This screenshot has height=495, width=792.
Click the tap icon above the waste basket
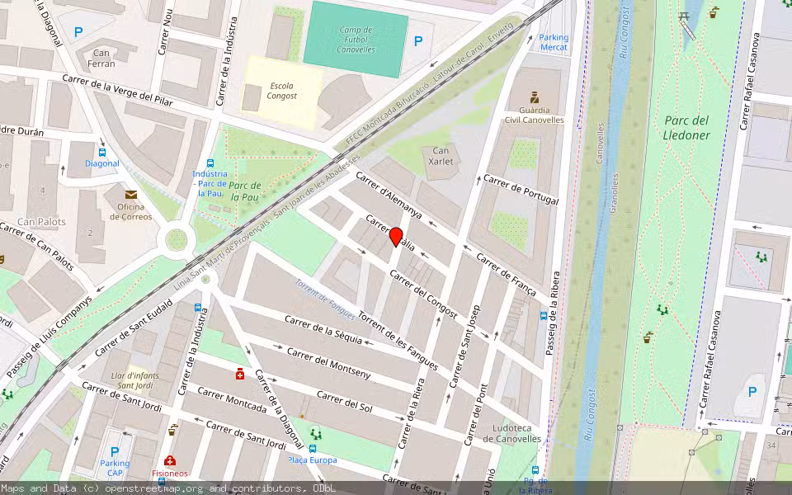click(x=175, y=425)
